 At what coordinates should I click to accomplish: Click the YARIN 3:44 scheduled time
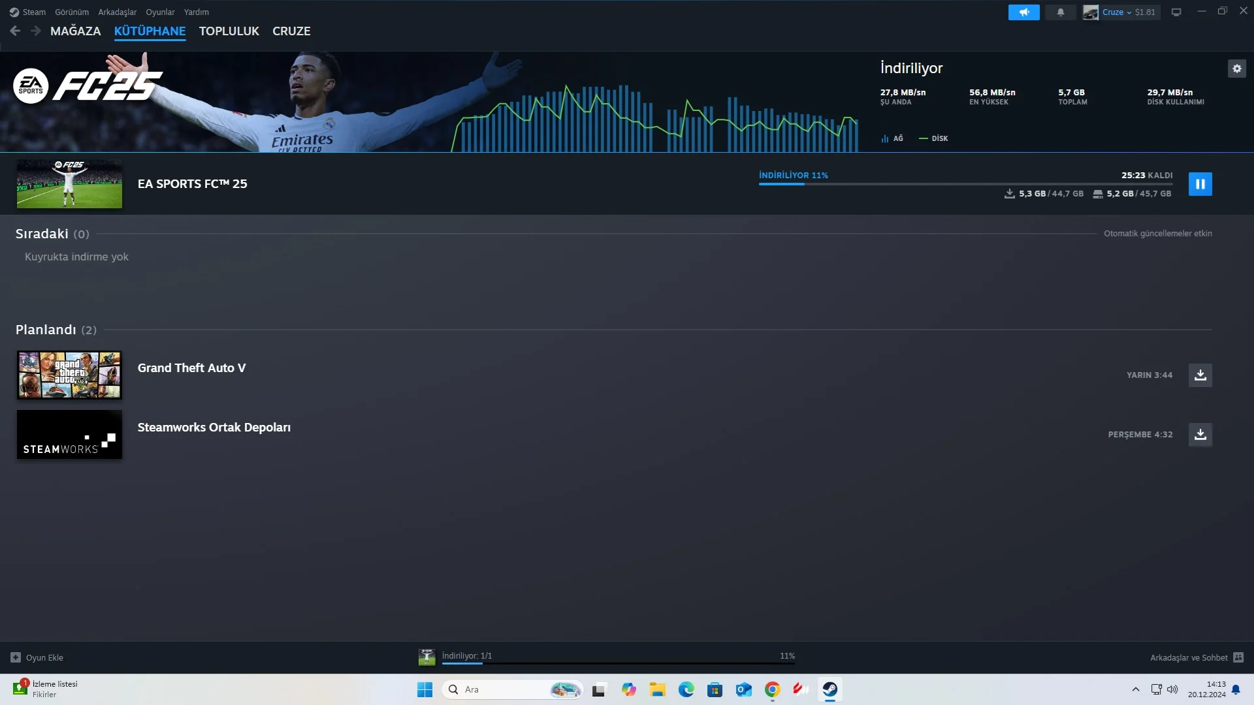1149,375
